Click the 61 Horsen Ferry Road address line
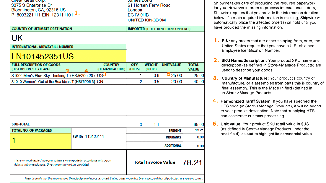Viewport: 326px width, 183px height. point(149,5)
